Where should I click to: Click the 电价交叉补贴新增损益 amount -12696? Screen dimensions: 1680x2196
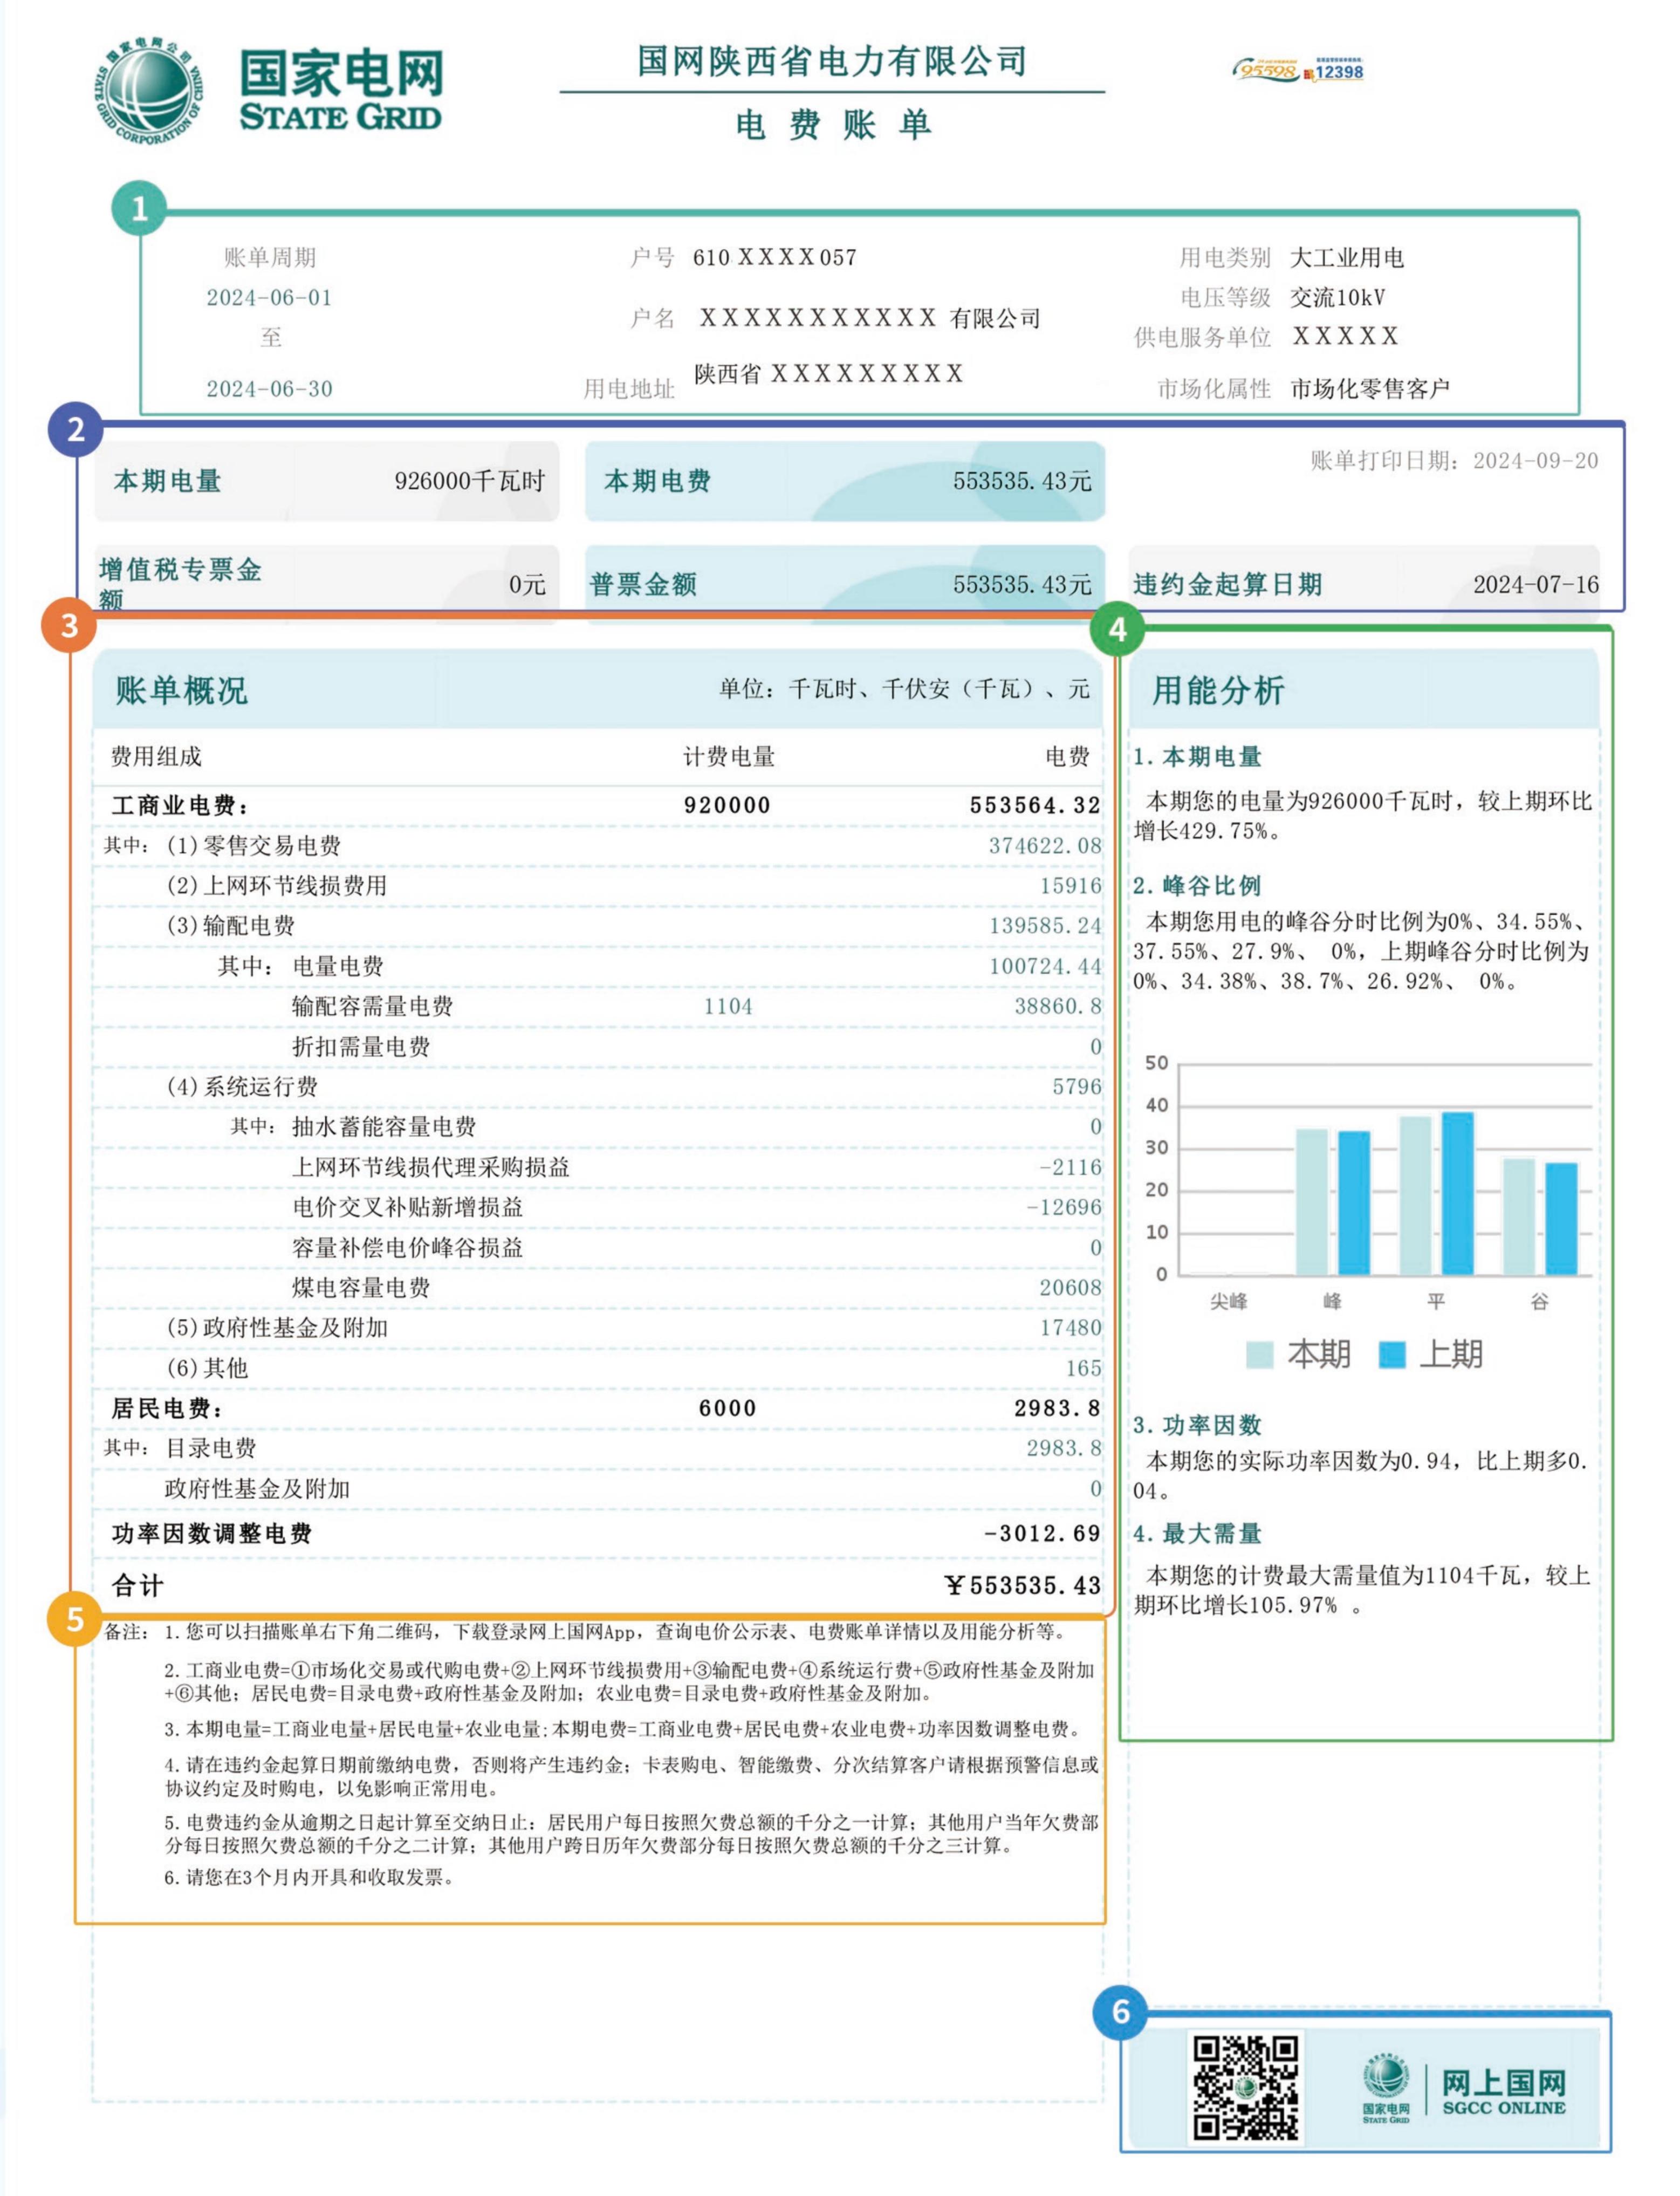(x=1063, y=1207)
